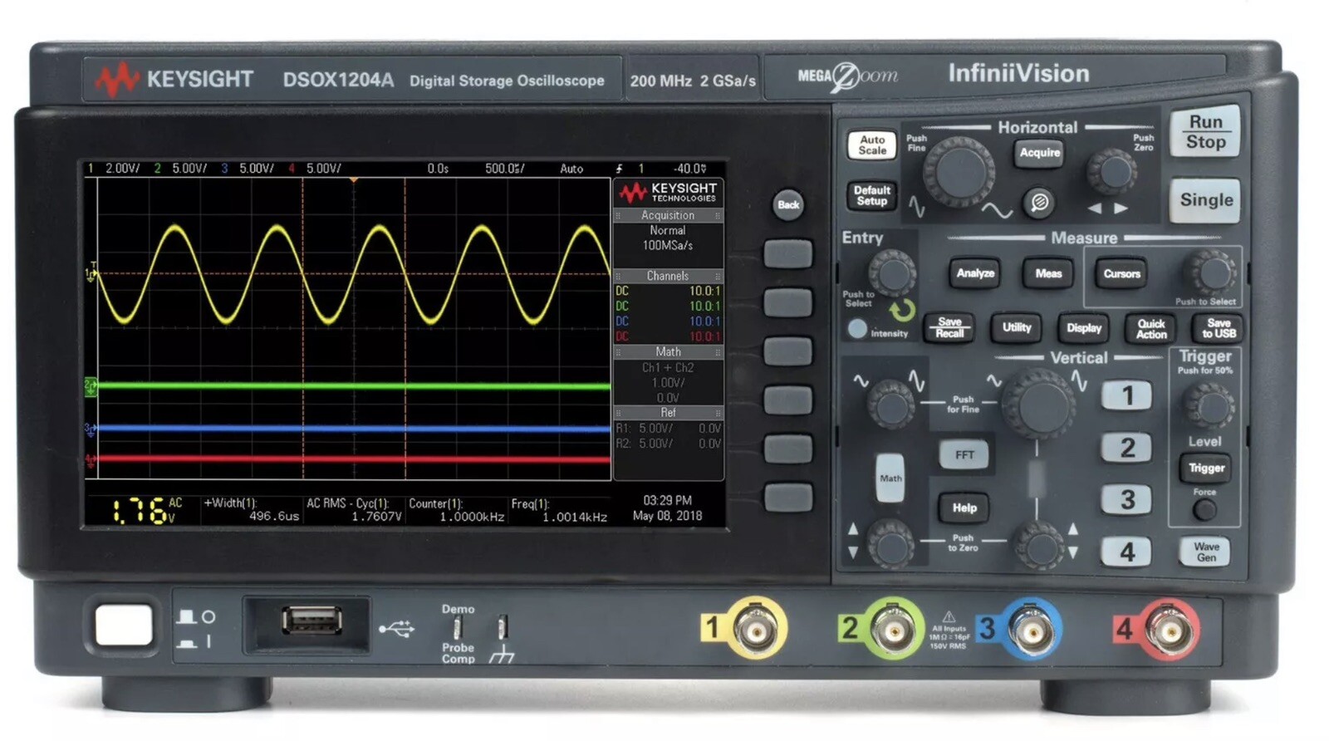Click the large Vertical scale knob
This screenshot has height=741, width=1329.
coord(1037,404)
